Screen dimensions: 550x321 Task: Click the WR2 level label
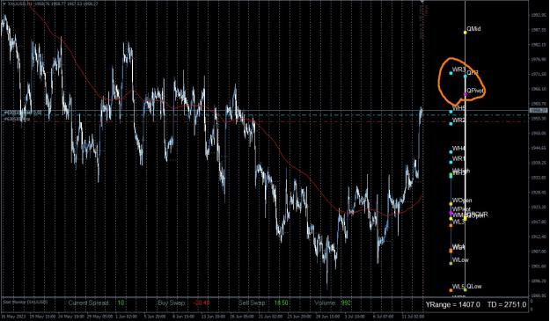click(458, 120)
